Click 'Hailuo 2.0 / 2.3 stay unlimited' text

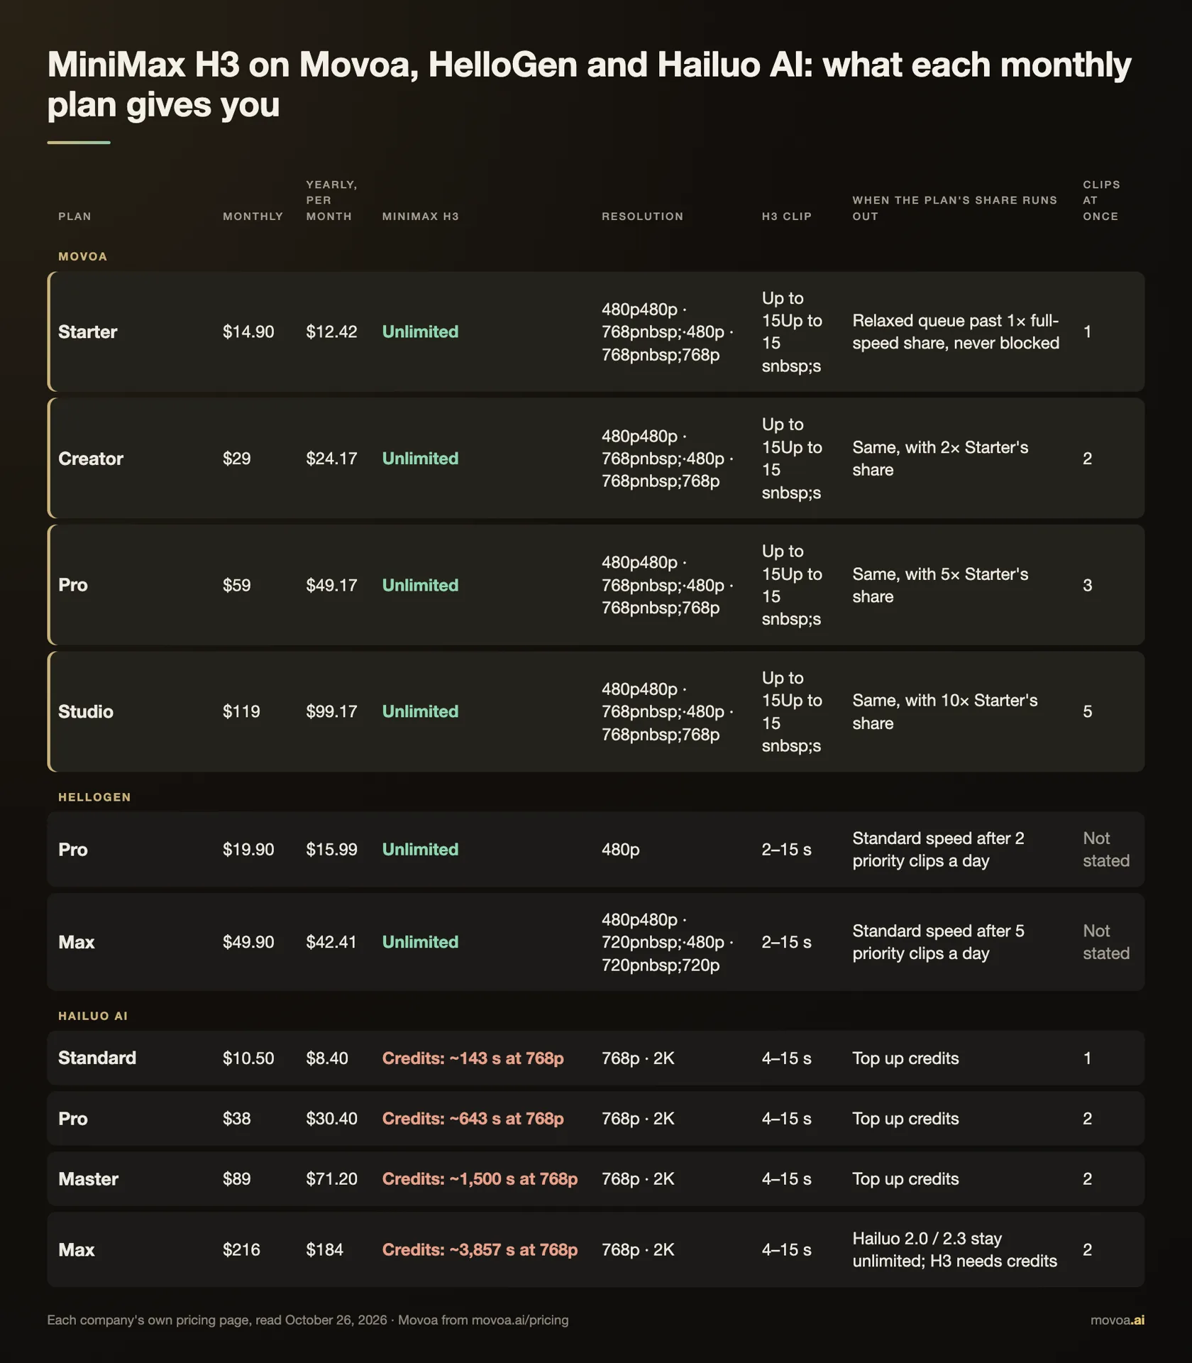pos(954,1249)
